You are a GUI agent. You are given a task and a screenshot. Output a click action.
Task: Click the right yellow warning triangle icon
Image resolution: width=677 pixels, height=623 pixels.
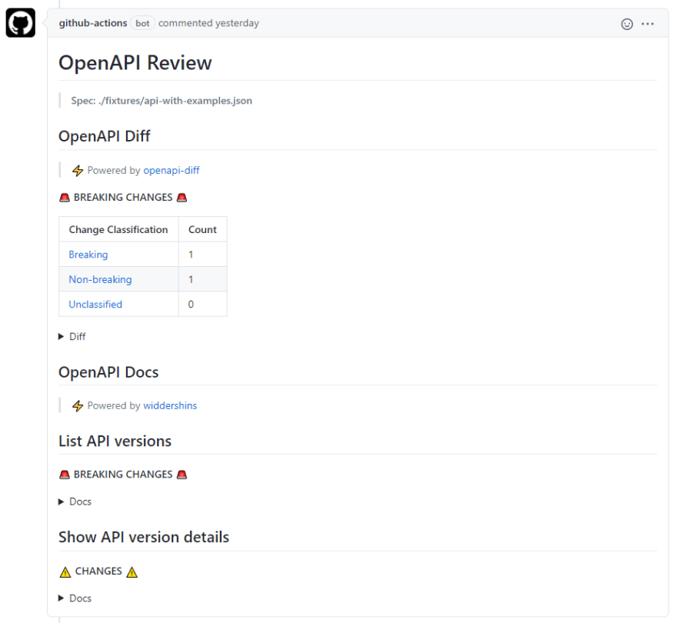point(132,572)
